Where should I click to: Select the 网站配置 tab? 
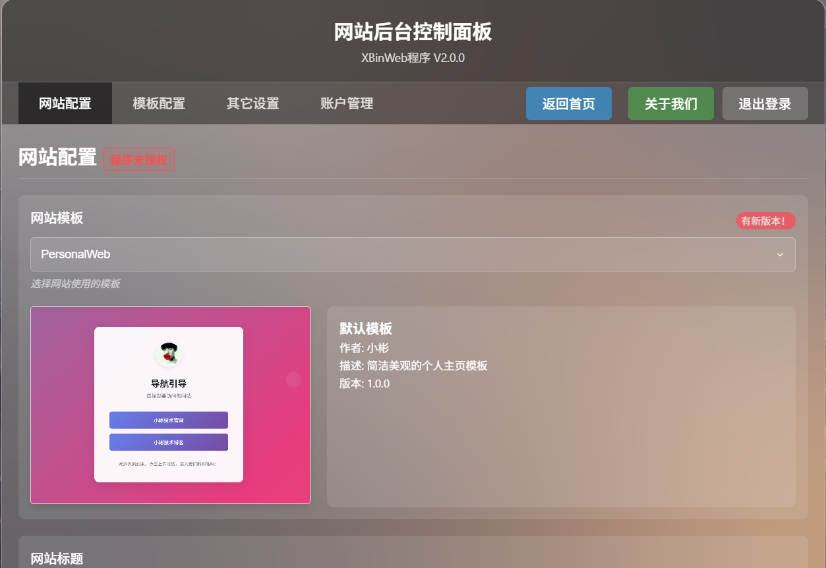coord(65,103)
